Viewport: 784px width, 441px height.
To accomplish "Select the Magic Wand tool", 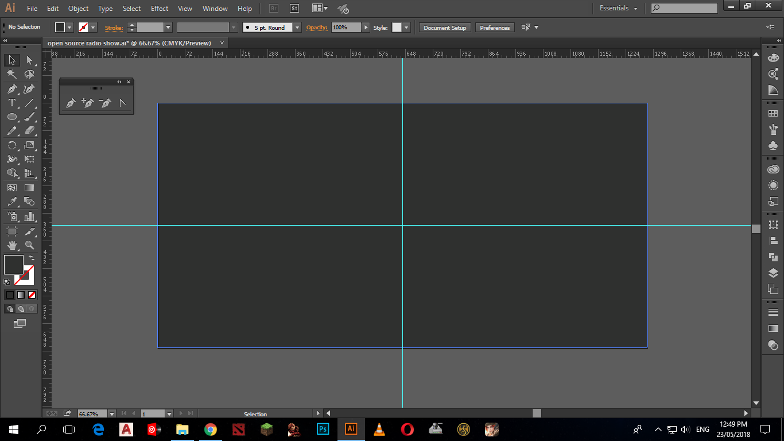I will pyautogui.click(x=11, y=74).
